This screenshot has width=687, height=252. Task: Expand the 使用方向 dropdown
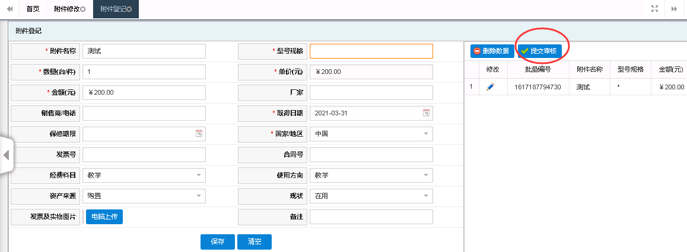[x=426, y=175]
